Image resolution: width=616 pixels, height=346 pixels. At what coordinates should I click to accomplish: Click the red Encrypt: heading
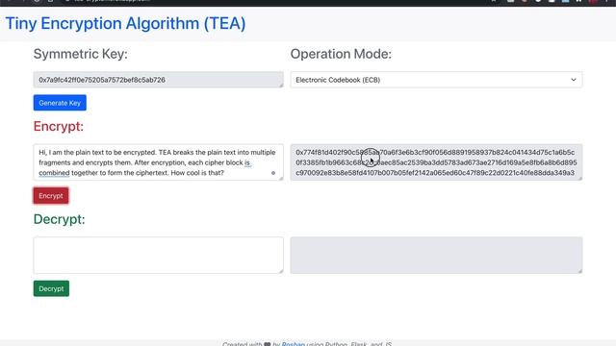point(59,126)
